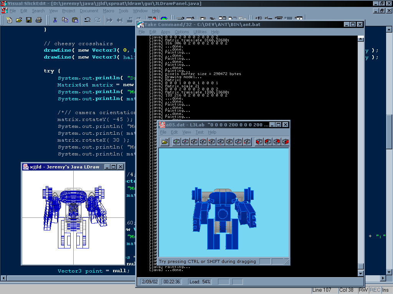Viewport: 393px width, 294px height.
Task: Open the Utilities menu in Take Command
Action: (200, 32)
